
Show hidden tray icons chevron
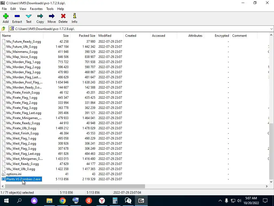coord(220,201)
